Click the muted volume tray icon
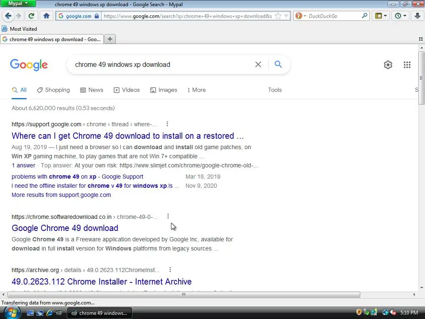The height and width of the screenshot is (319, 425). 393,312
